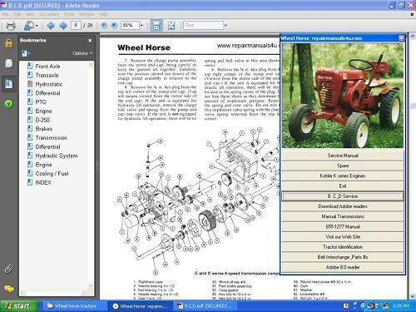Viewport: 416px width, 312px height.
Task: Click the fit page view icon
Action: [171, 26]
